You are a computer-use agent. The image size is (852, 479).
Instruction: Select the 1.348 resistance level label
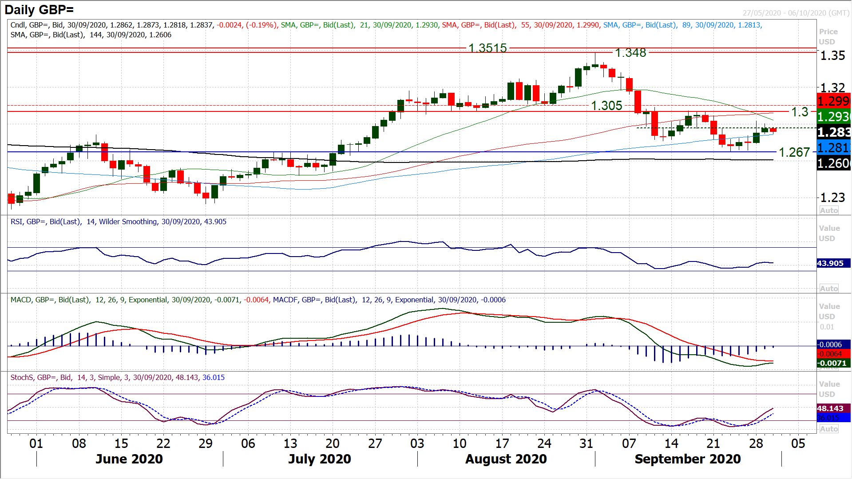630,53
